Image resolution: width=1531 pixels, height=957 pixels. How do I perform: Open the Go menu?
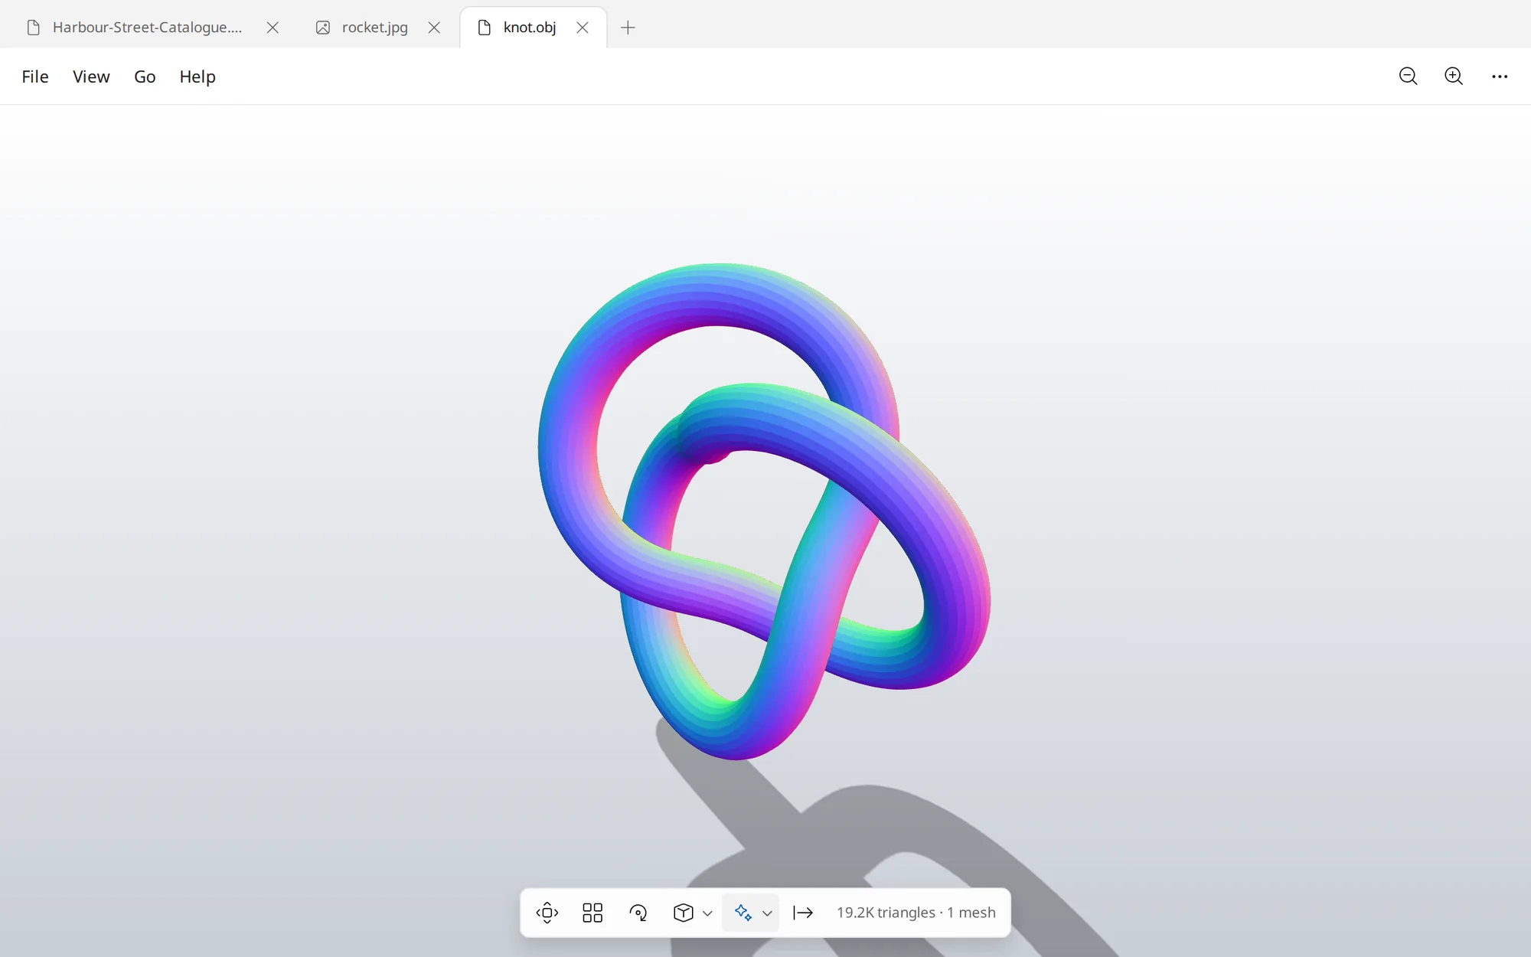145,77
